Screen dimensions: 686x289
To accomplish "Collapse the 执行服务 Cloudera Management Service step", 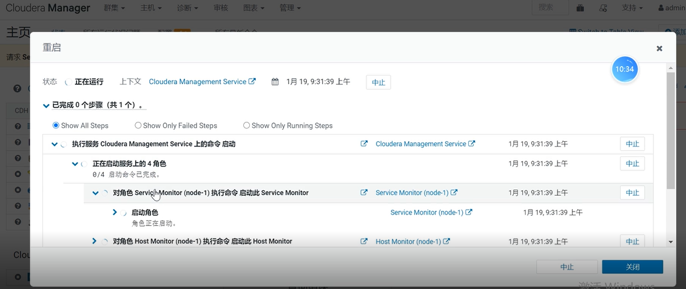I will tap(54, 144).
